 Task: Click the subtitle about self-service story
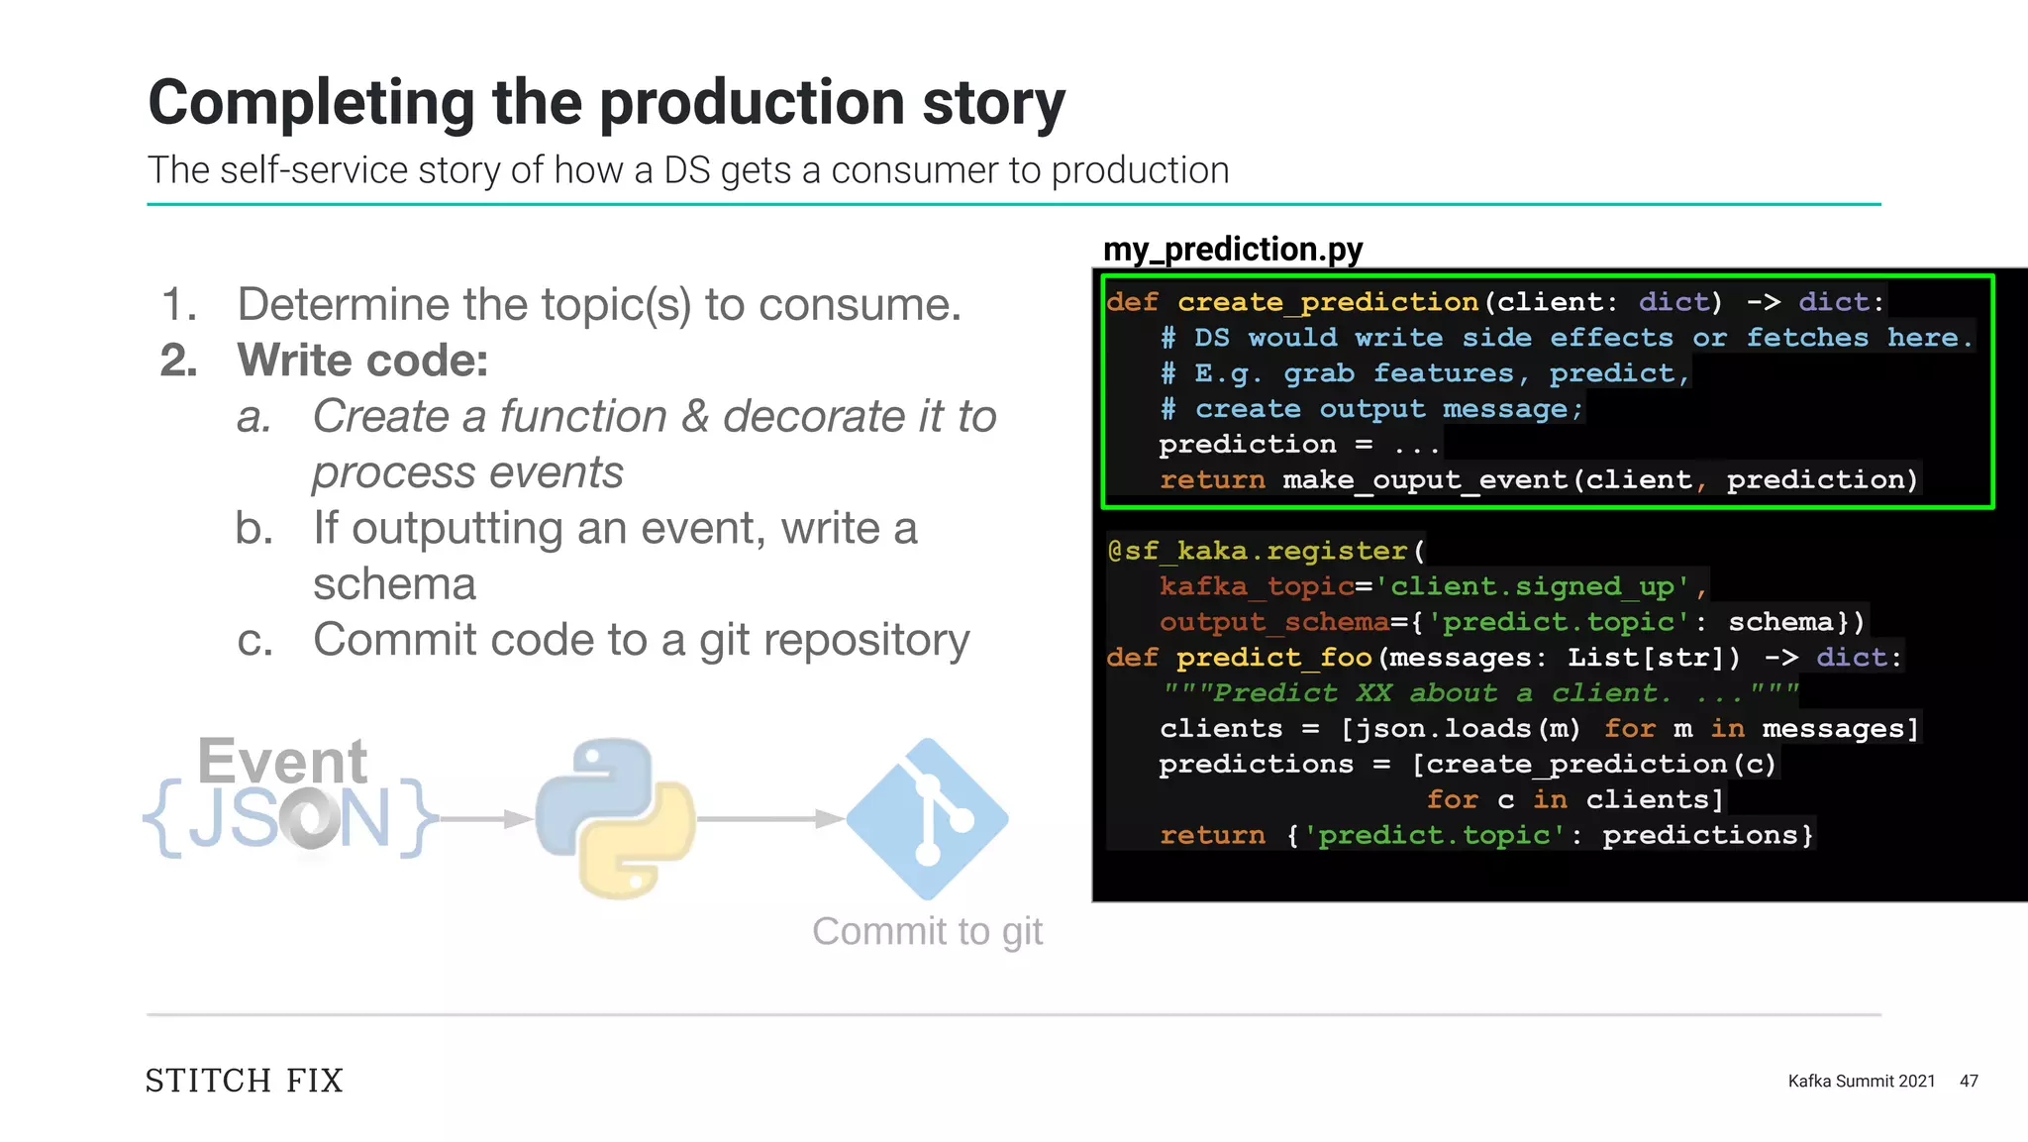click(x=688, y=170)
